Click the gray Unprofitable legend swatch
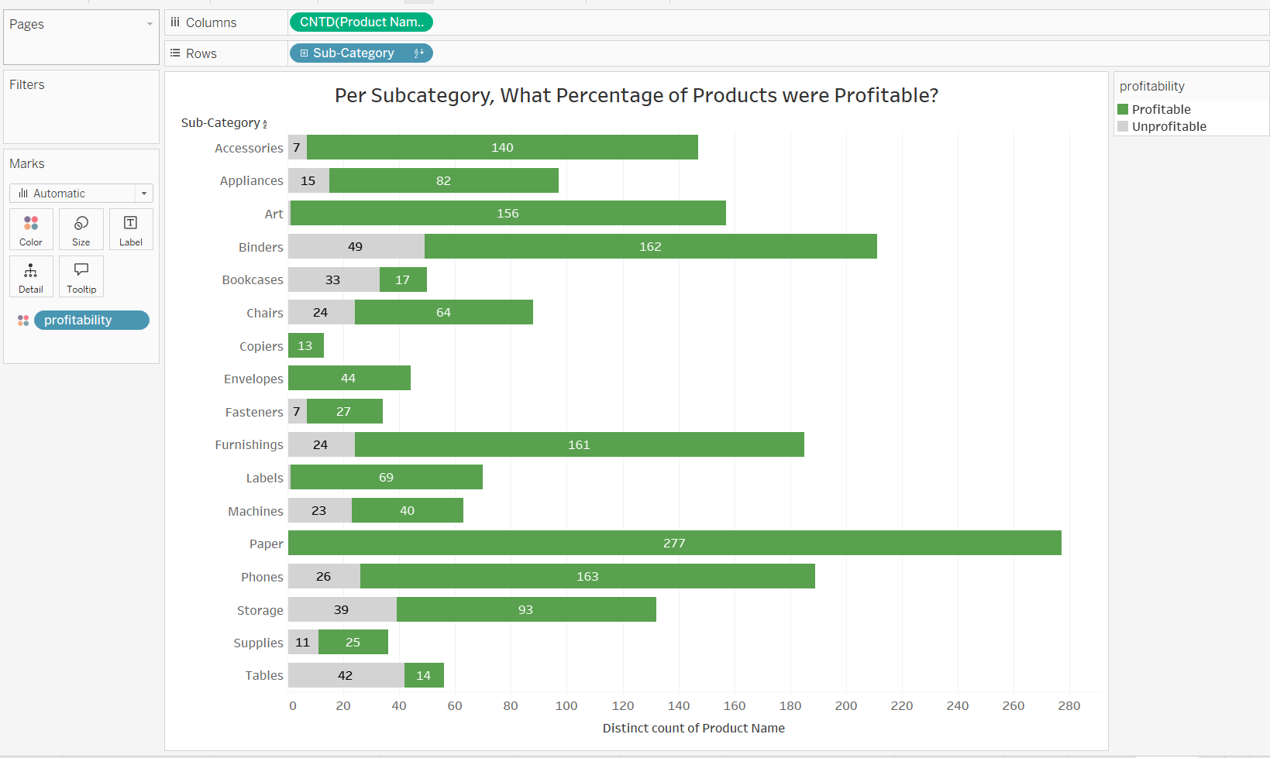Viewport: 1270px width, 758px height. 1123,126
